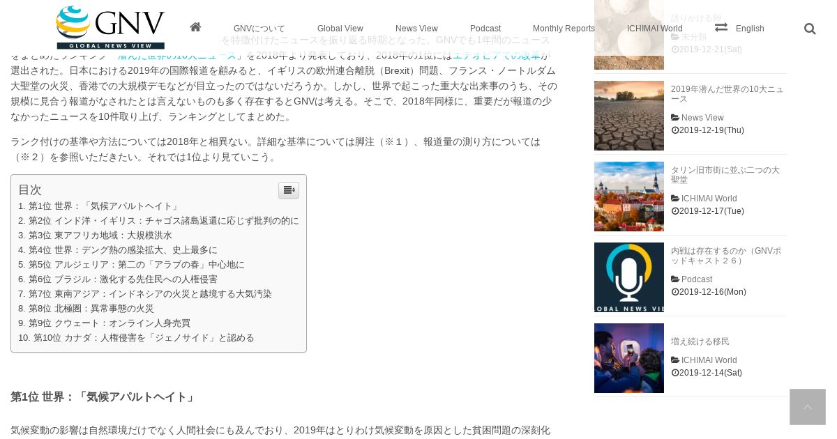Open the GNVについて menu
Screen dimensions: 837x439
click(x=259, y=29)
